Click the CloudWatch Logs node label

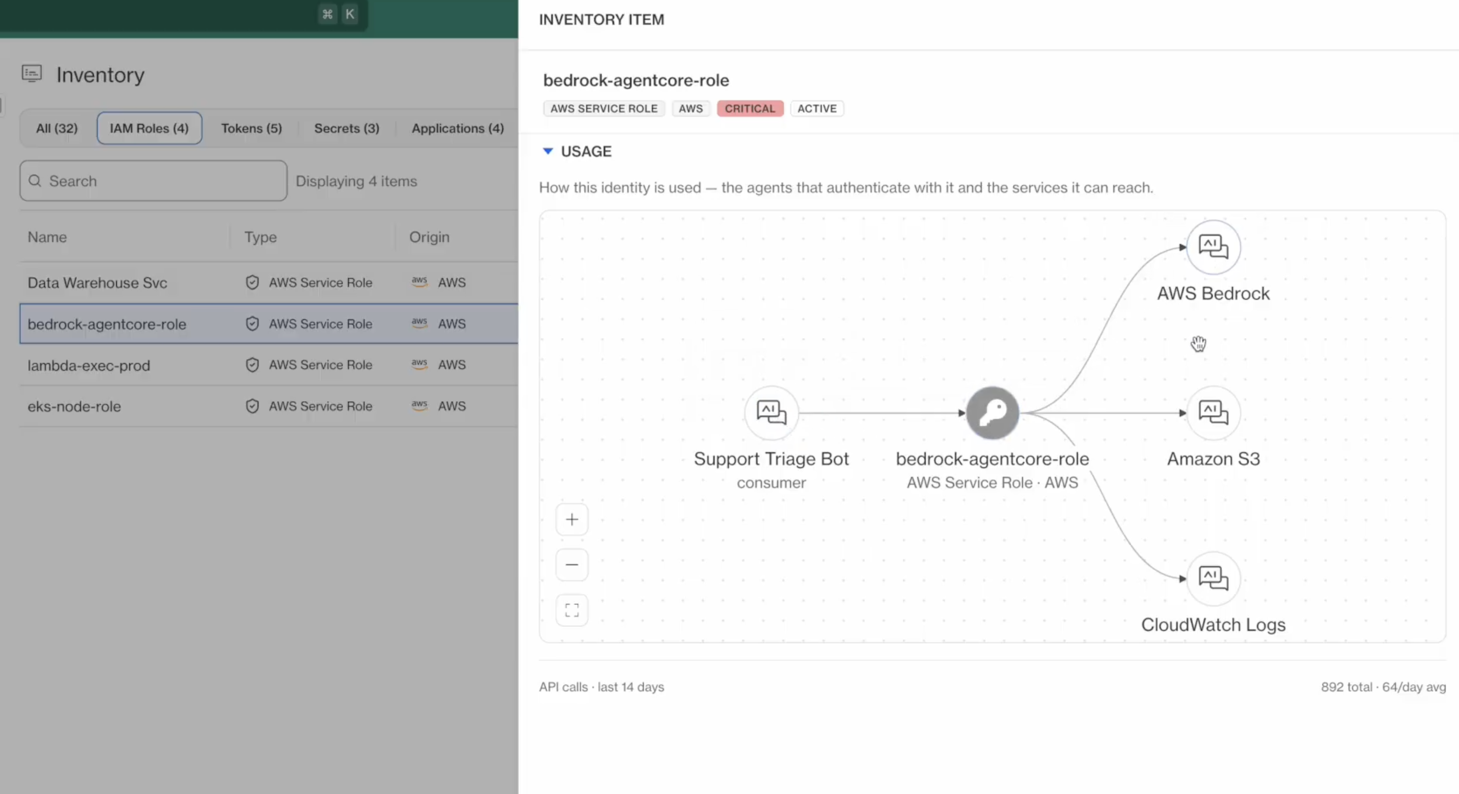pos(1213,625)
